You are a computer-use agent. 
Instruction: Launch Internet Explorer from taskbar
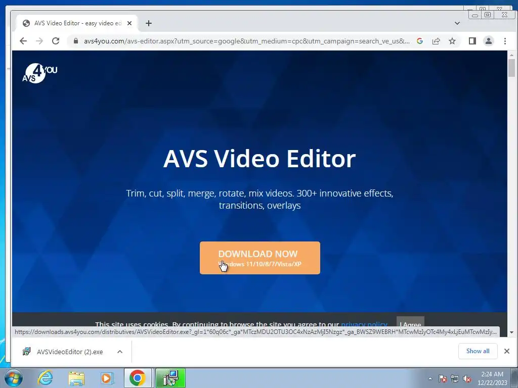(45, 378)
